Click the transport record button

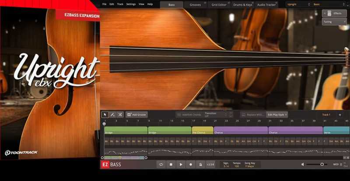pos(191,164)
